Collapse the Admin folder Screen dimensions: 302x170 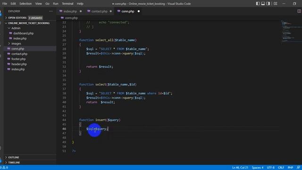(16, 28)
